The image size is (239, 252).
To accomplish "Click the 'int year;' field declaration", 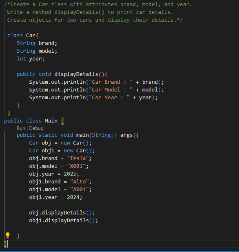I will pyautogui.click(x=31, y=59).
